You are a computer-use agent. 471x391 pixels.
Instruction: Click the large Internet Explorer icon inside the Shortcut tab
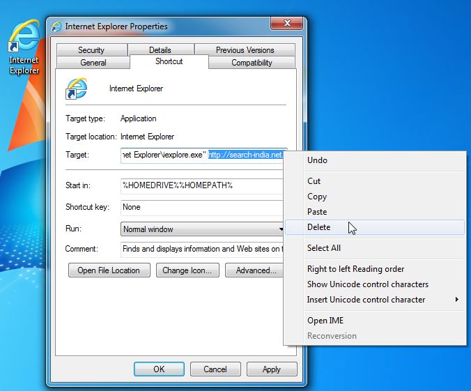pyautogui.click(x=77, y=89)
